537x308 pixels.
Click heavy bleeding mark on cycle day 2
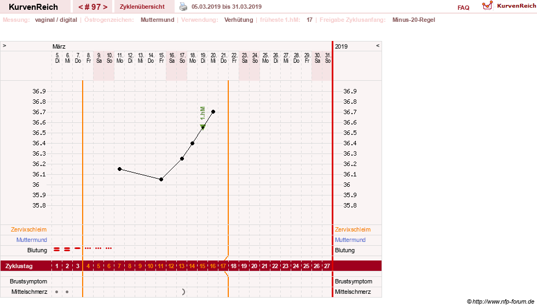click(x=67, y=250)
